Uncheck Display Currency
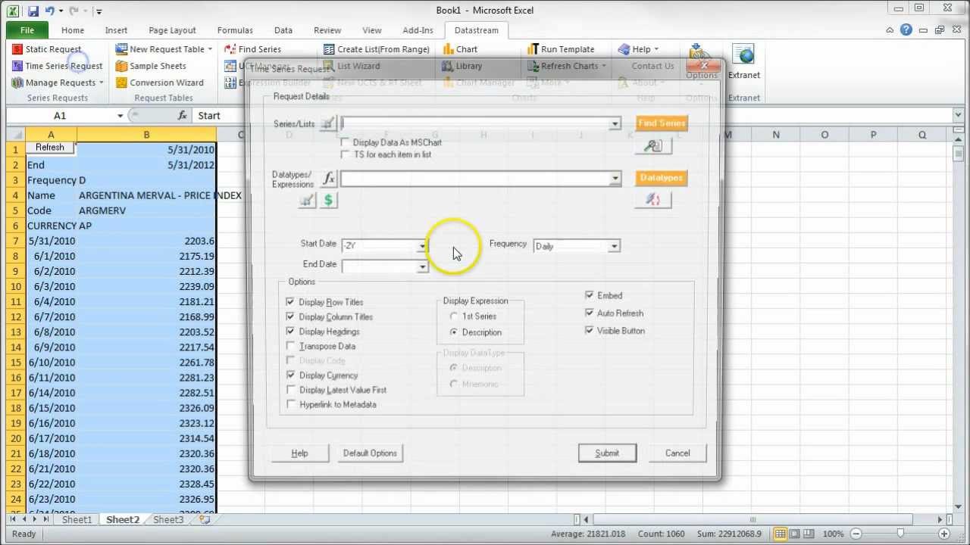The height and width of the screenshot is (545, 970). 290,375
